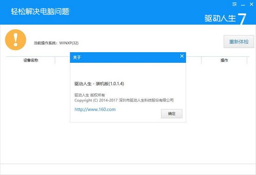Viewport: 256px width, 175px height.
Task: Select the 操作 column header
Action: pos(224,60)
